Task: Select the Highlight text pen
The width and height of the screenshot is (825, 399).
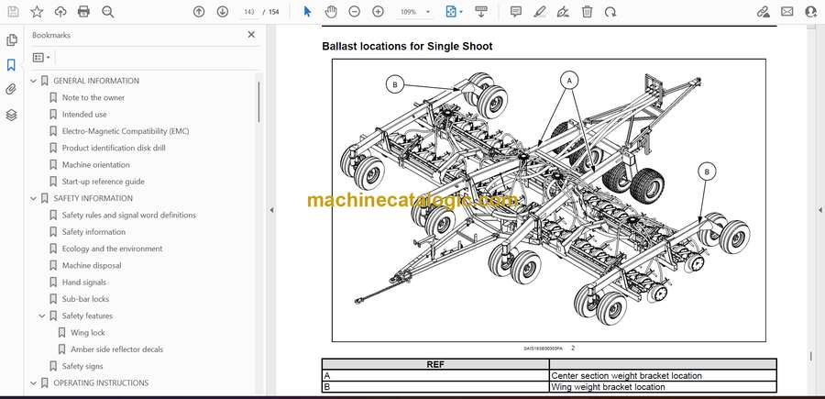Action: click(539, 12)
